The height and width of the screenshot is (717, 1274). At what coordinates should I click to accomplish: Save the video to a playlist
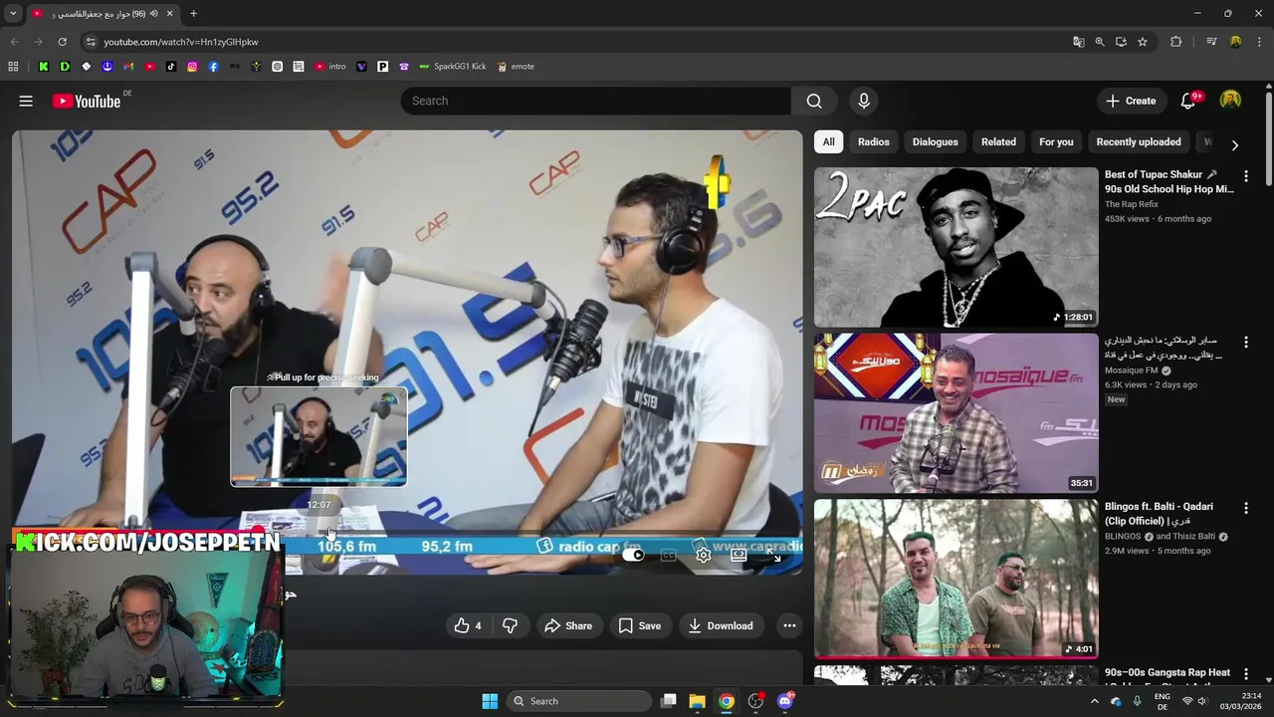click(x=639, y=625)
